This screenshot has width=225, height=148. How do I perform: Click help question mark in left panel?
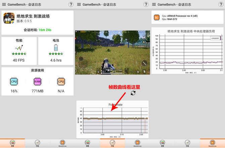tap(71, 4)
